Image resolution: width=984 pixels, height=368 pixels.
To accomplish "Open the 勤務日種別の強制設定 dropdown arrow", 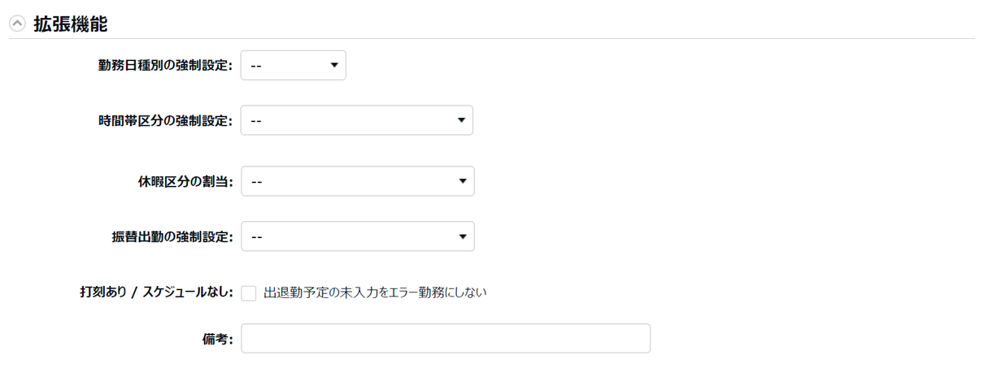I will (333, 65).
